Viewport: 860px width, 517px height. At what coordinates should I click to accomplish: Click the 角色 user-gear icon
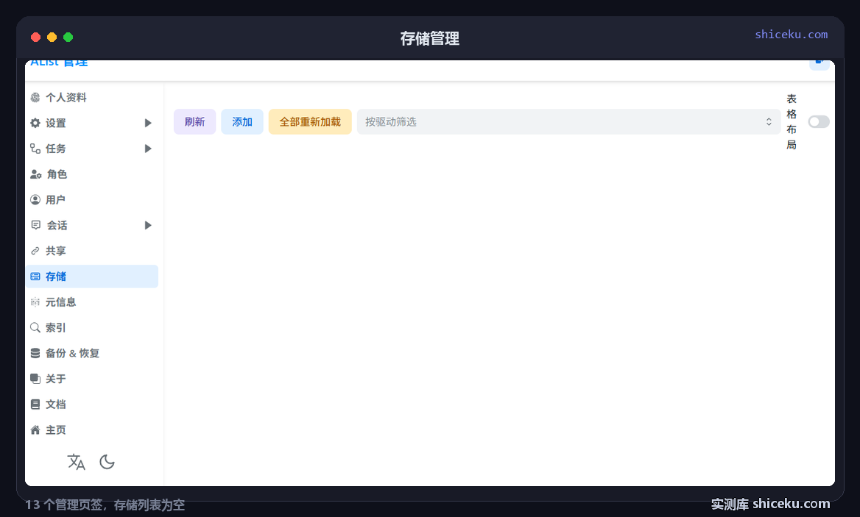click(35, 174)
